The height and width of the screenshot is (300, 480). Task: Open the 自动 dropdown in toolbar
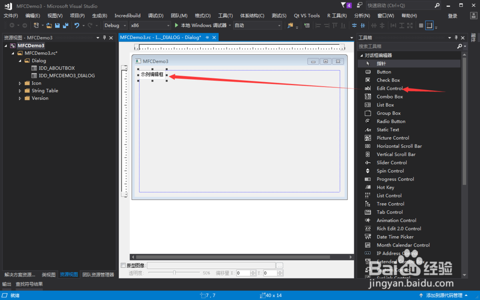tap(257, 25)
